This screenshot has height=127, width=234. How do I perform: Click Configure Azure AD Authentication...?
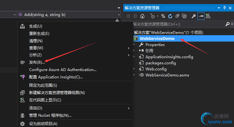pyautogui.click(x=75, y=70)
